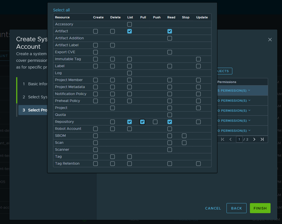Screen dimensions: 282x224
Task: Click the page number input field
Action: coord(239,139)
